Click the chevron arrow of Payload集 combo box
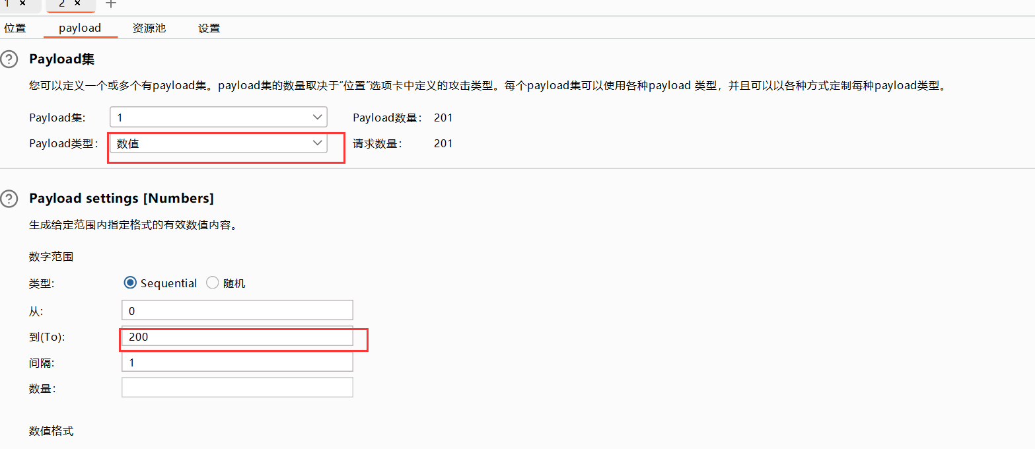This screenshot has height=449, width=1035. (317, 118)
